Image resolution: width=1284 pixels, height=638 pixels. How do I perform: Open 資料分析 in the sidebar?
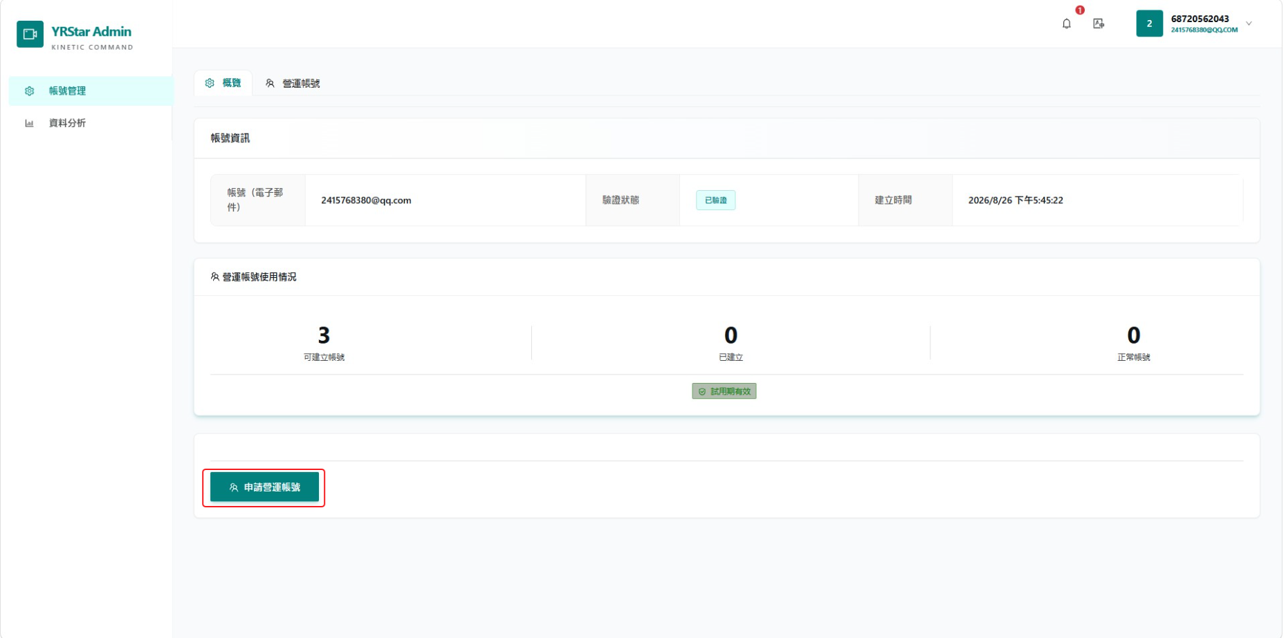coord(91,123)
